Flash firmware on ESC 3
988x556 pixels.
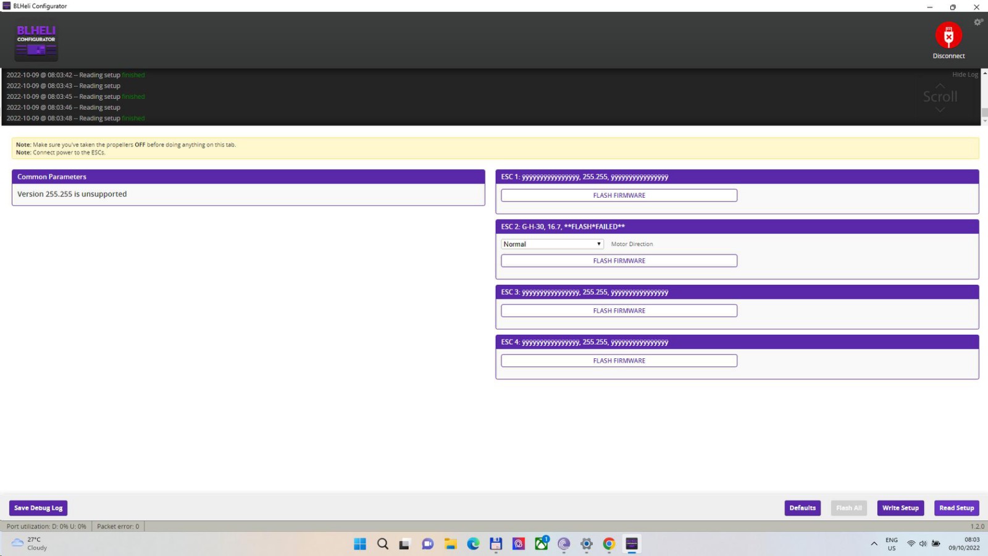pyautogui.click(x=619, y=311)
